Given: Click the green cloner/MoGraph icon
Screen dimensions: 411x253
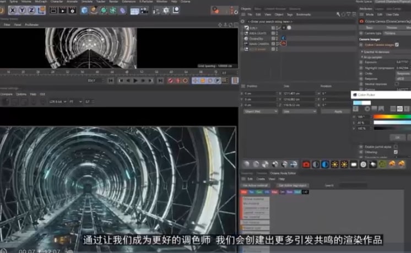Looking at the screenshot, I should (113, 10).
